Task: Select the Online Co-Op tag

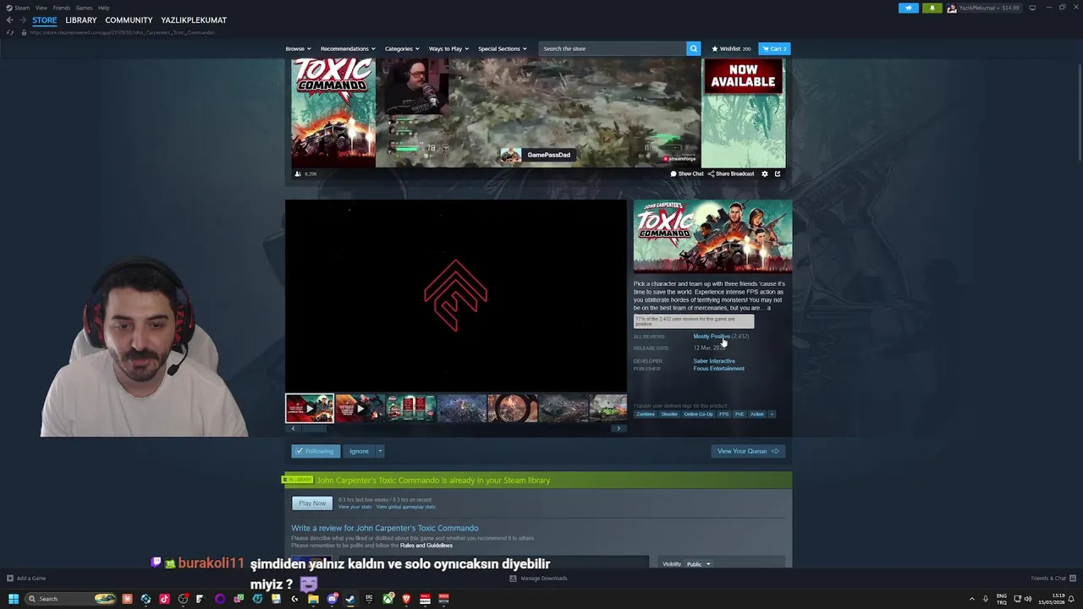Action: click(x=698, y=414)
